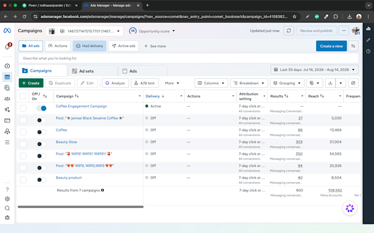Check the select-all campaigns header checkbox
This screenshot has width=374, height=233.
tap(23, 96)
